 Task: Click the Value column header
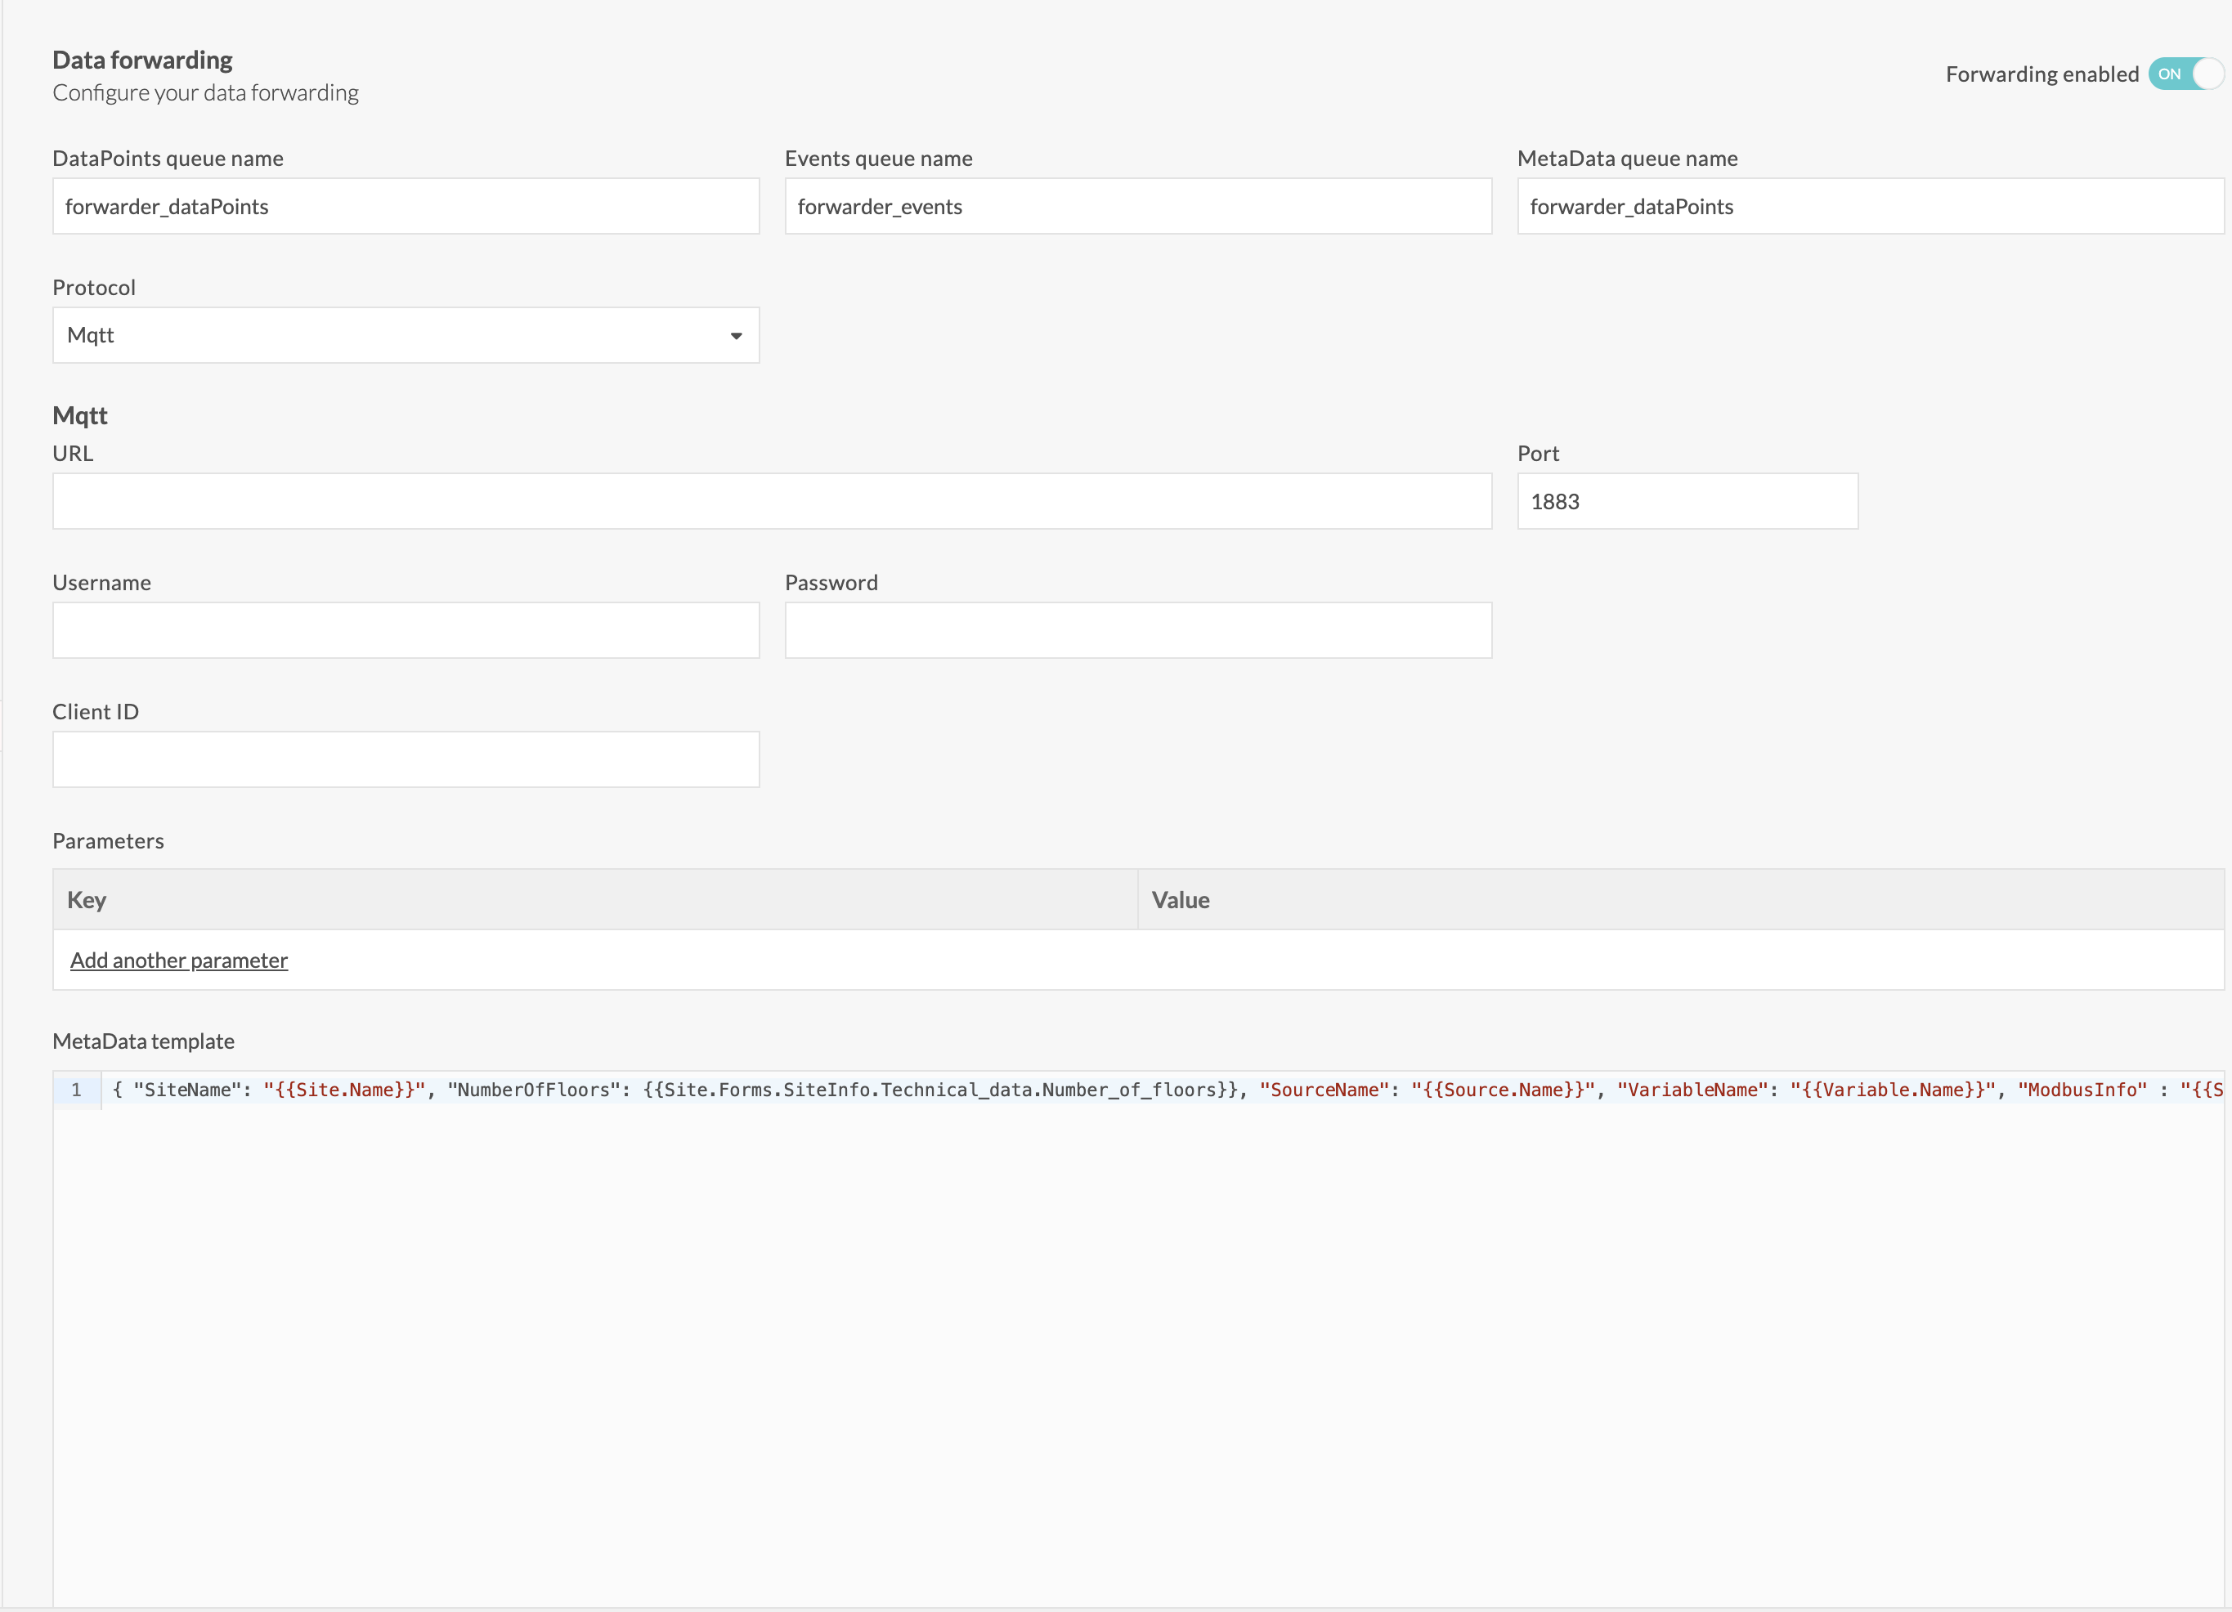pyautogui.click(x=1180, y=899)
